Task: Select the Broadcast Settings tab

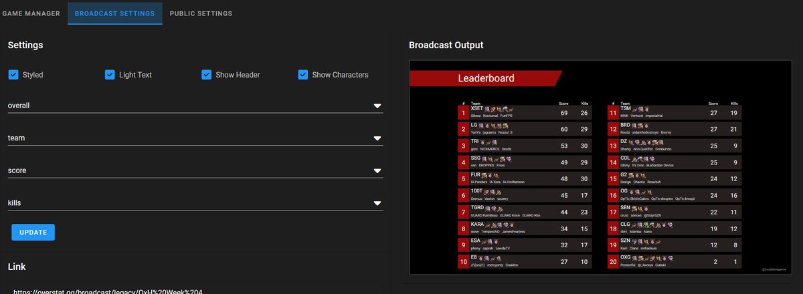Action: coord(114,13)
